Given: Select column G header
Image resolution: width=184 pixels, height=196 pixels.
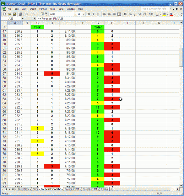Looking at the screenshot, I should [x=98, y=23].
